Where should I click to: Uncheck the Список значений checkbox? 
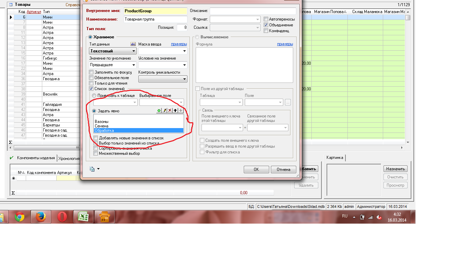tap(91, 89)
